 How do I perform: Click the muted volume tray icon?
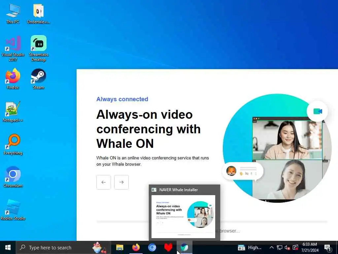(287, 247)
